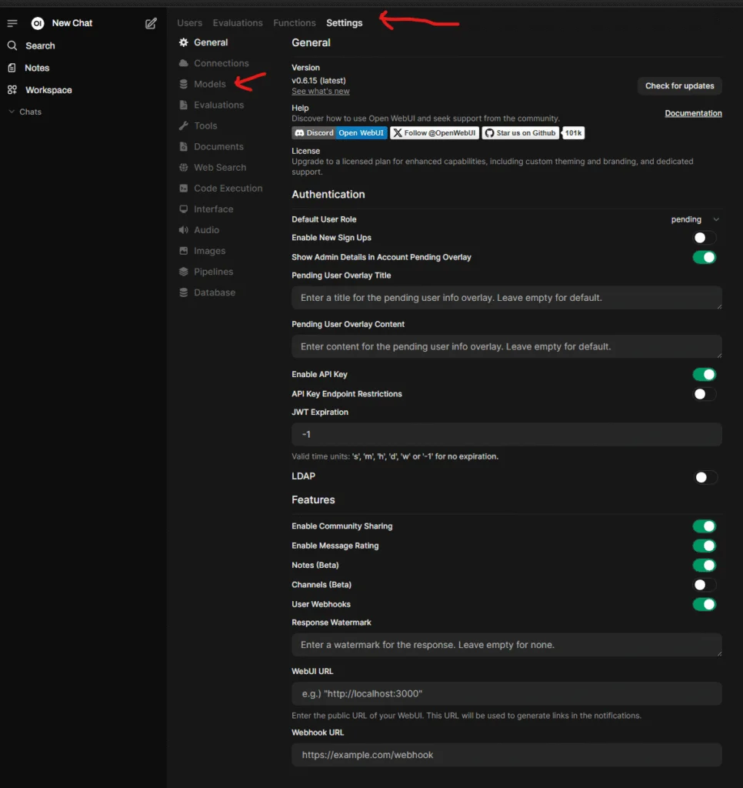Go to the Functions tab
This screenshot has width=743, height=788.
click(x=295, y=23)
